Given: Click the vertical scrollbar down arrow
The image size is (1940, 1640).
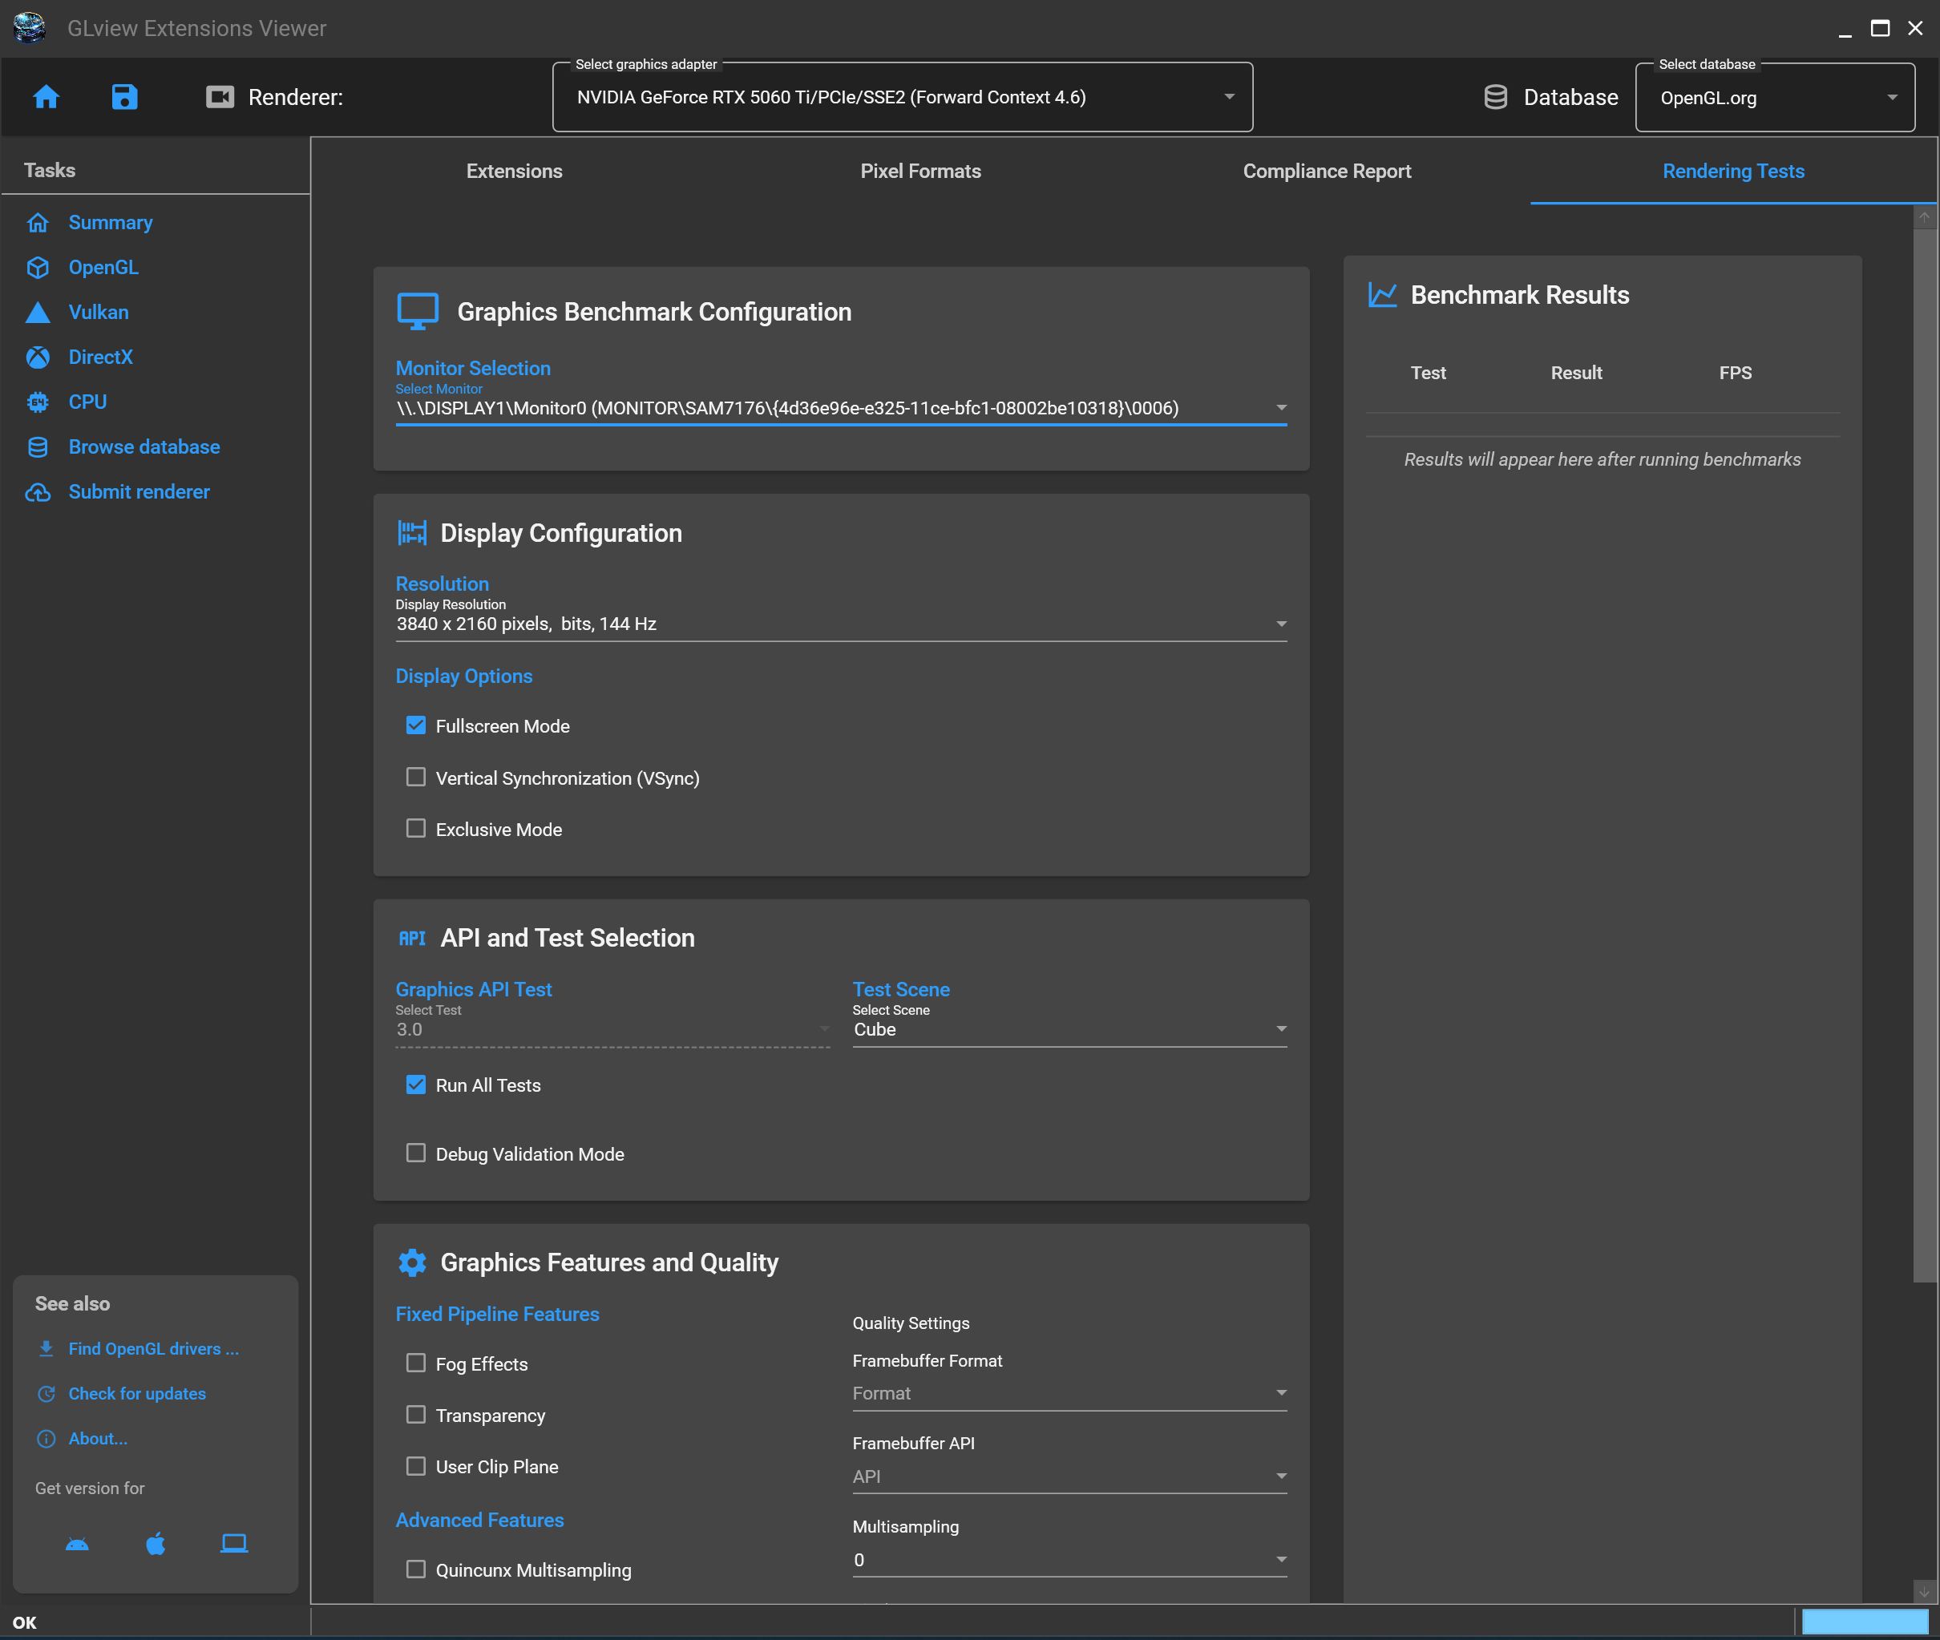Looking at the screenshot, I should (1923, 1592).
